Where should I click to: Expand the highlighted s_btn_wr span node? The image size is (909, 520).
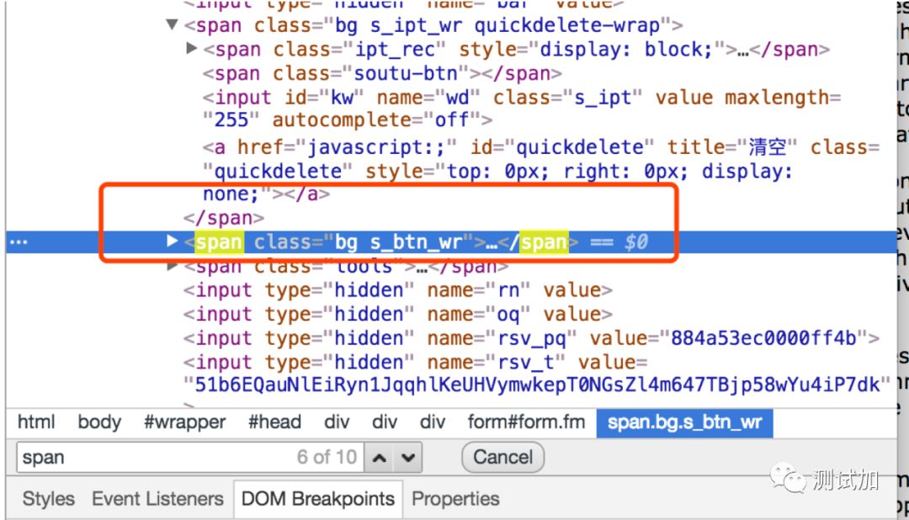click(173, 241)
